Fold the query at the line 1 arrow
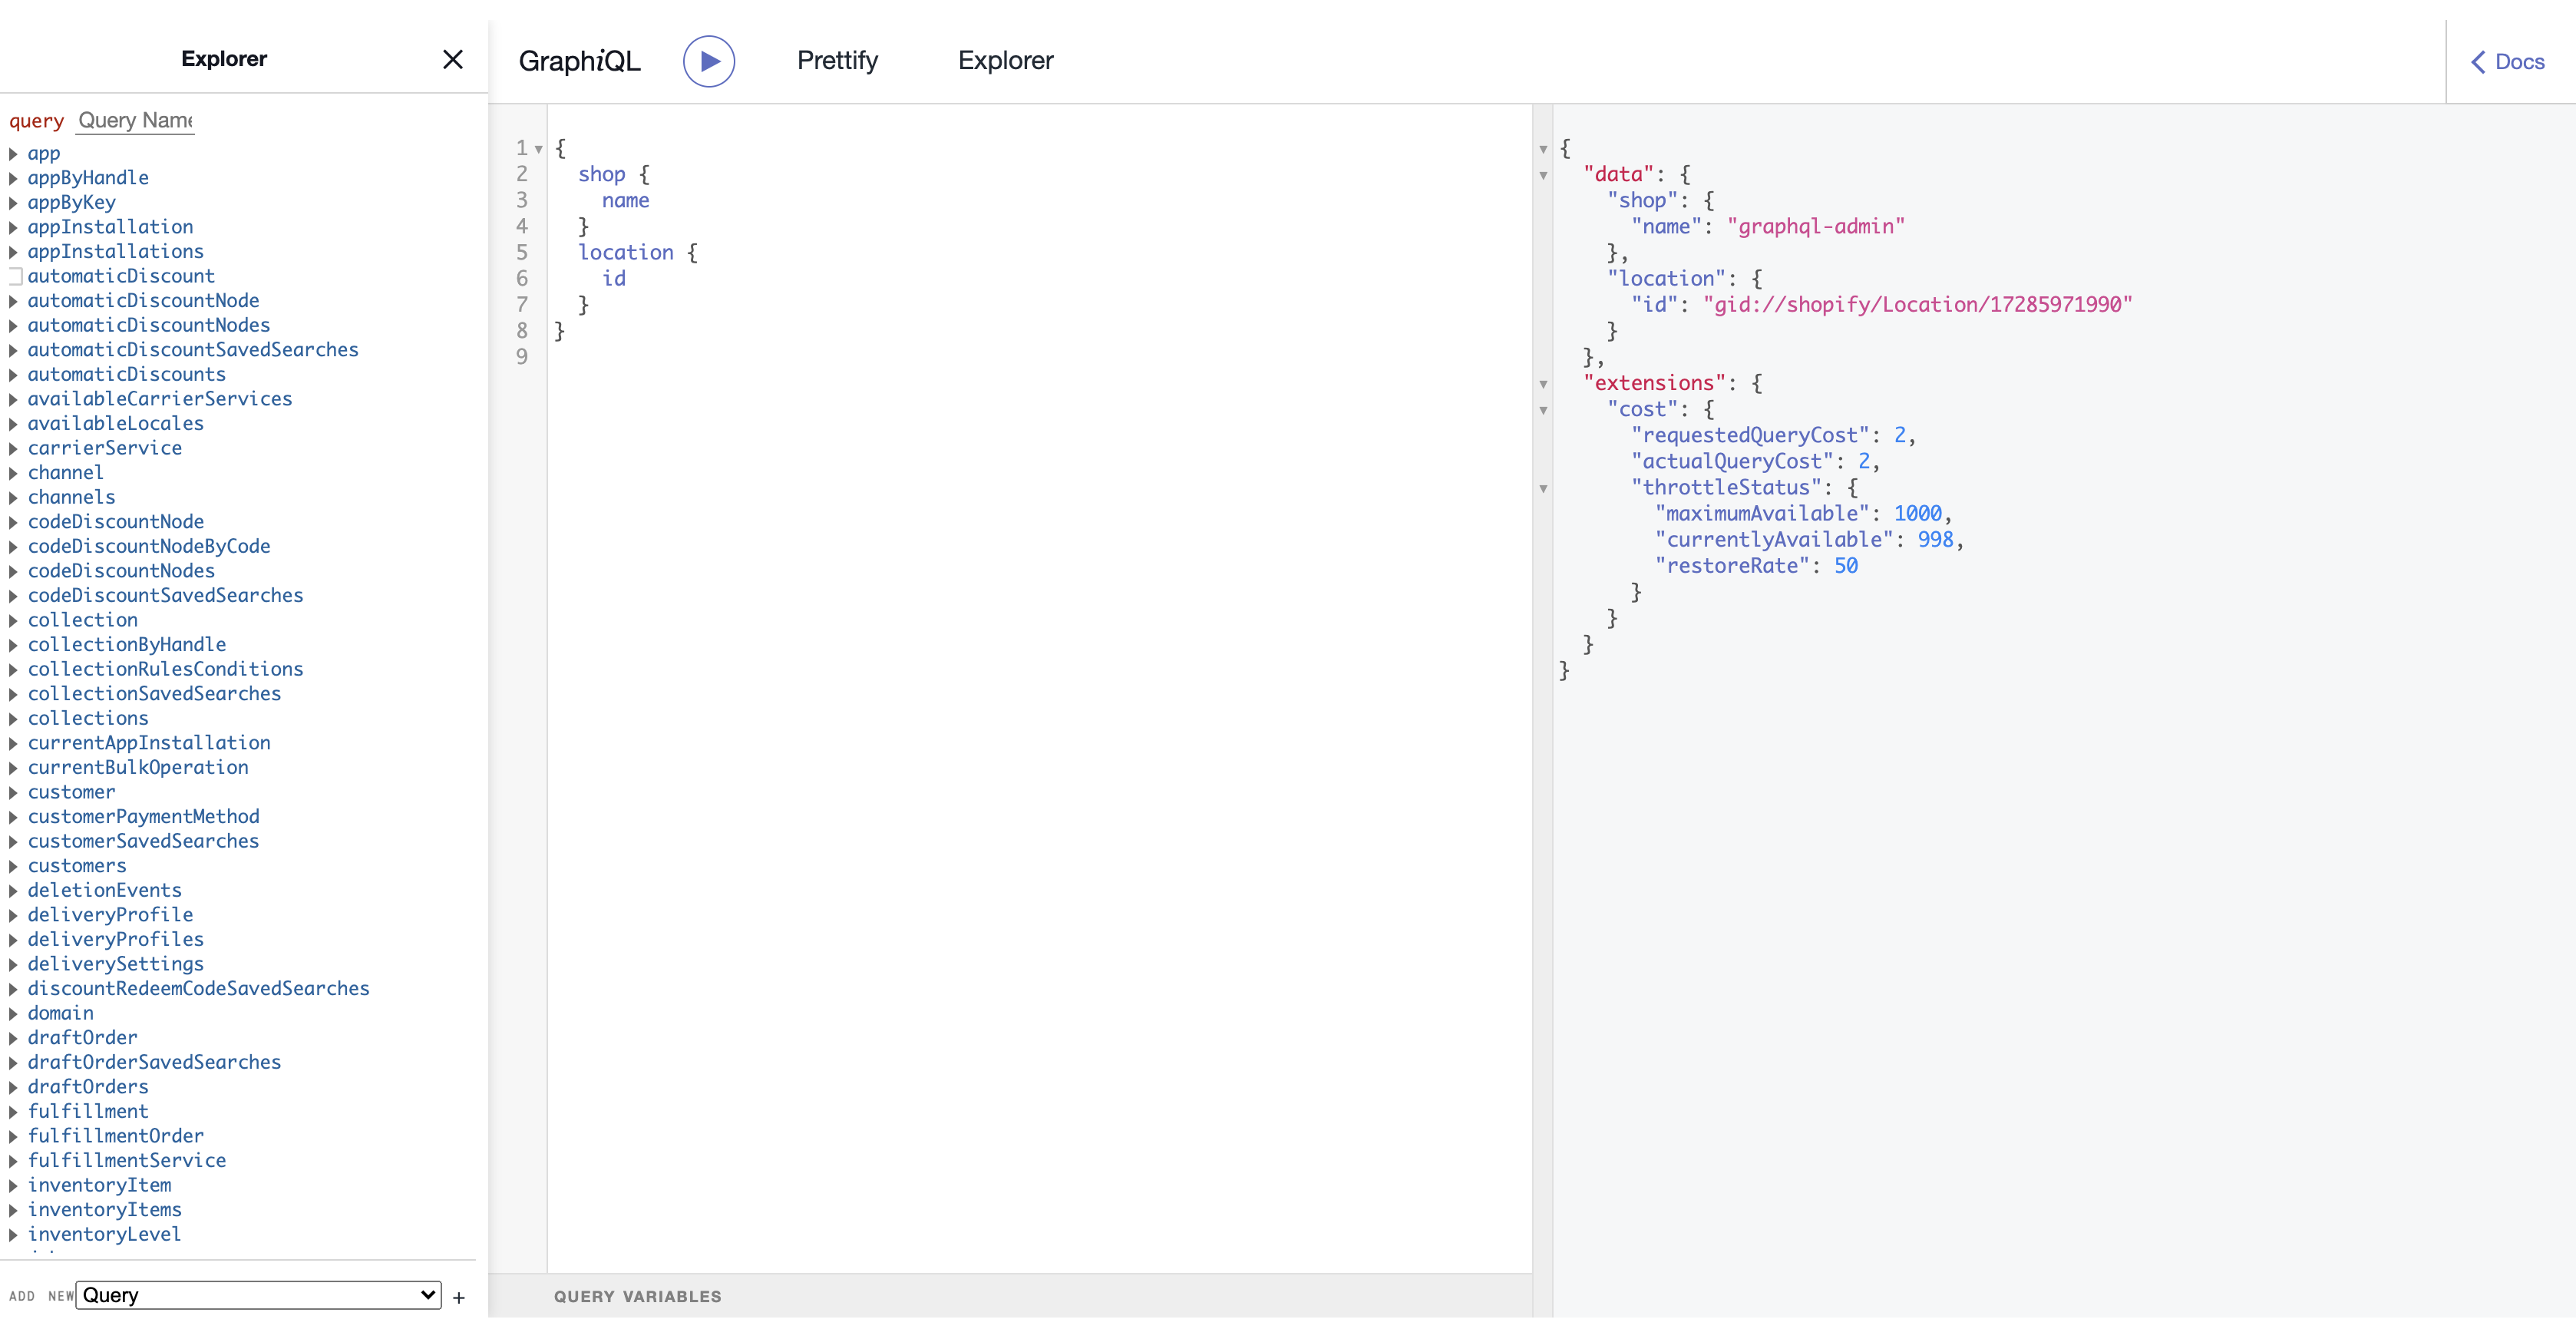 tap(539, 149)
